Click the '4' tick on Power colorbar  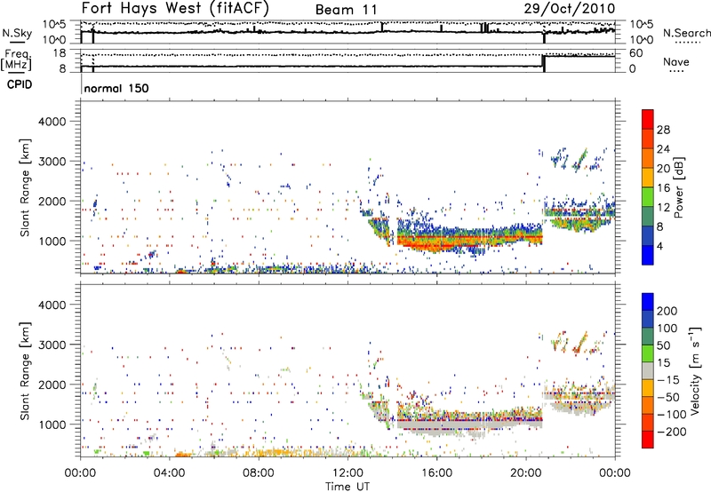pyautogui.click(x=659, y=246)
